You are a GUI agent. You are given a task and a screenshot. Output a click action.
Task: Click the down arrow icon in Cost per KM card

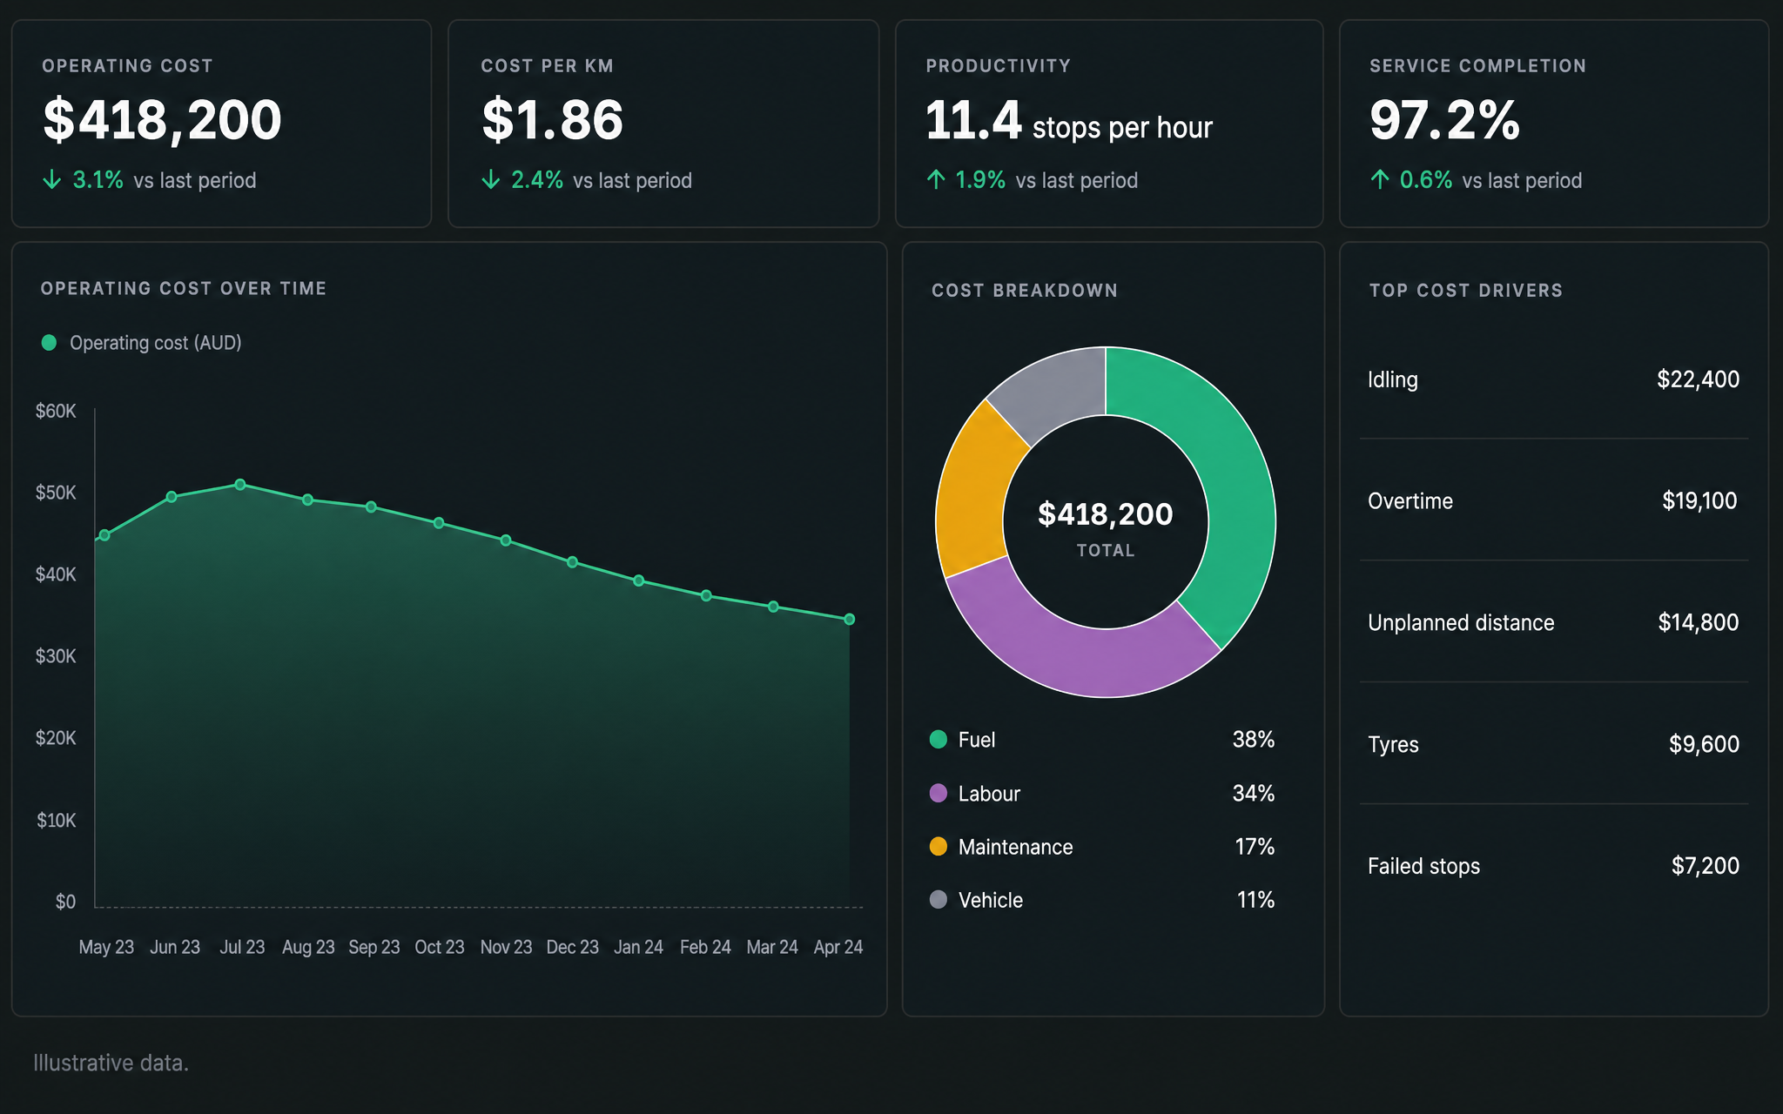click(x=491, y=180)
